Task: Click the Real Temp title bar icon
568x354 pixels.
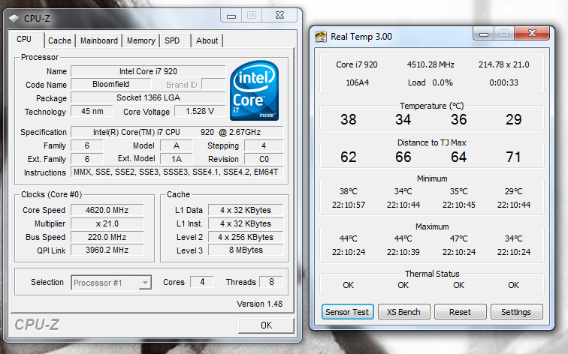Action: coord(321,36)
